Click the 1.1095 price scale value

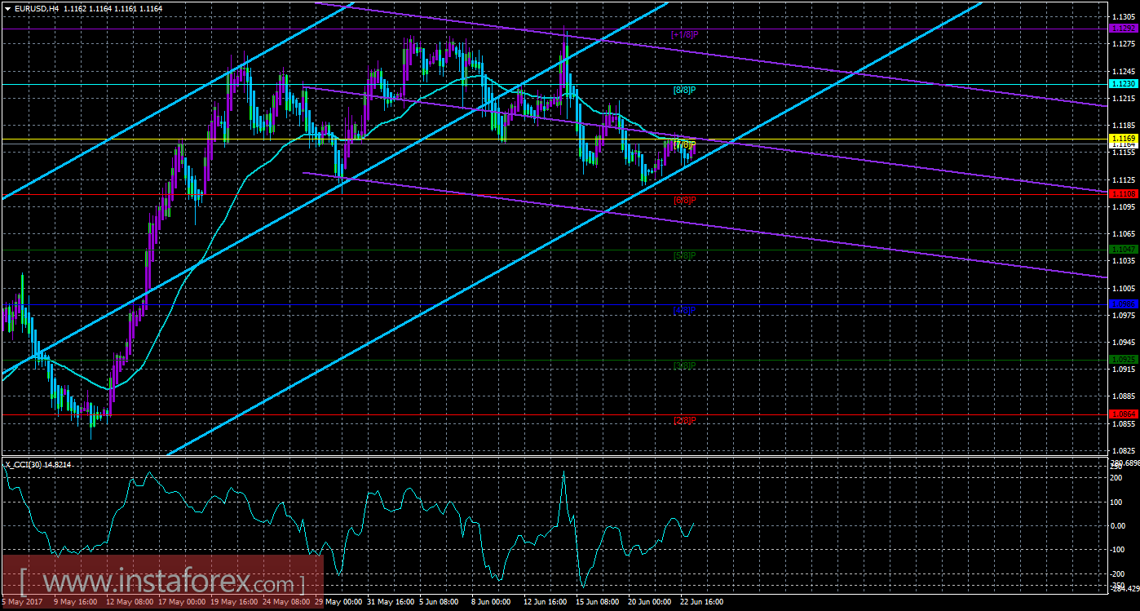tap(1124, 206)
